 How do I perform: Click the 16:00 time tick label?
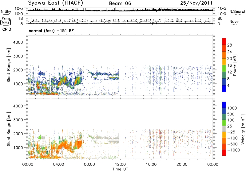(x=151, y=165)
